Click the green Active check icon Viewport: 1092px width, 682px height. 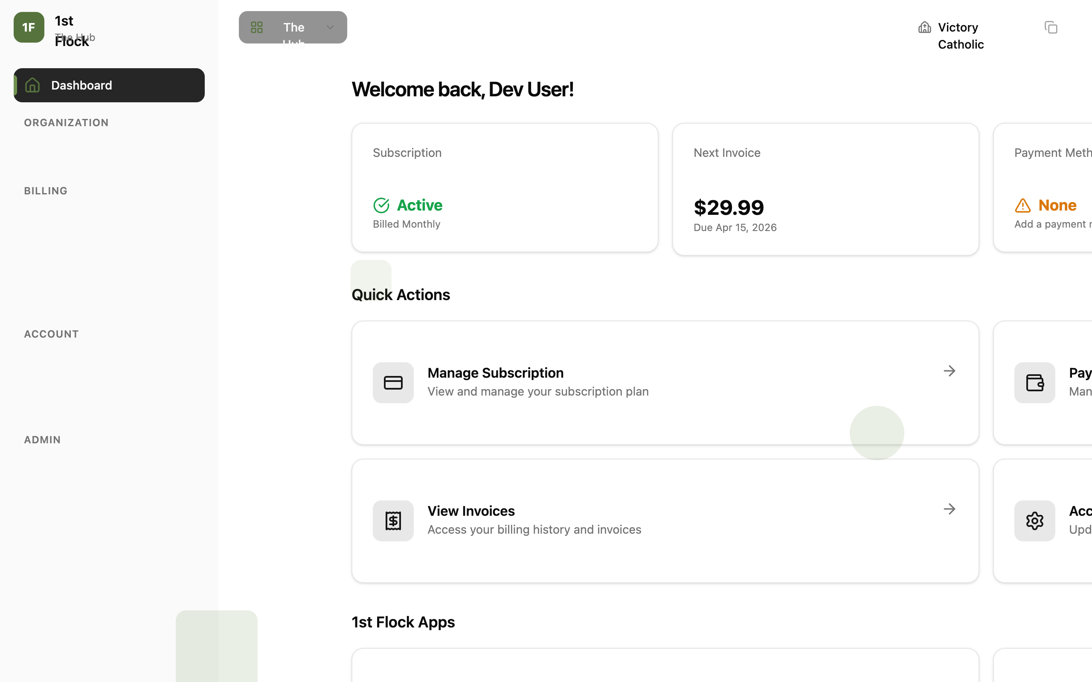[x=381, y=205]
